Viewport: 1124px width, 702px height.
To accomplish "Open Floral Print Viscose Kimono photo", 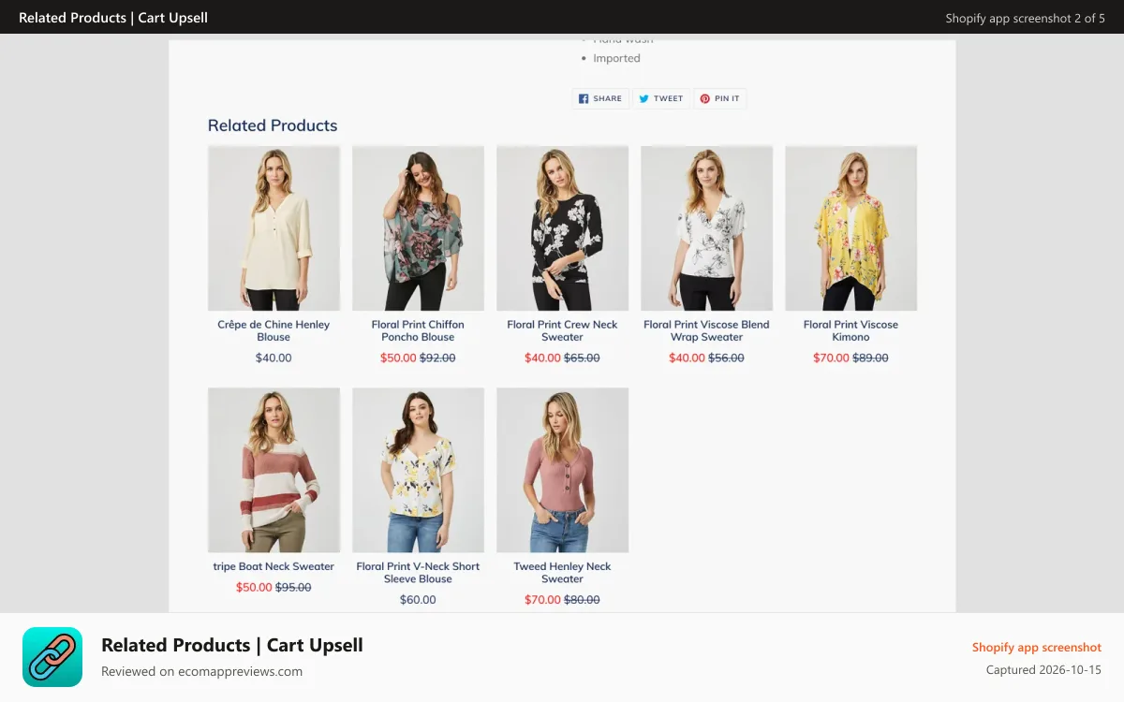I will click(x=850, y=228).
